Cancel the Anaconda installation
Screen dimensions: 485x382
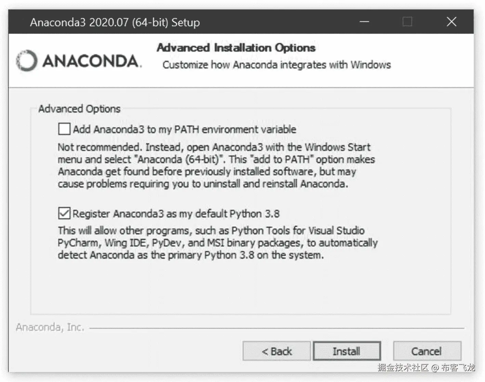[427, 351]
